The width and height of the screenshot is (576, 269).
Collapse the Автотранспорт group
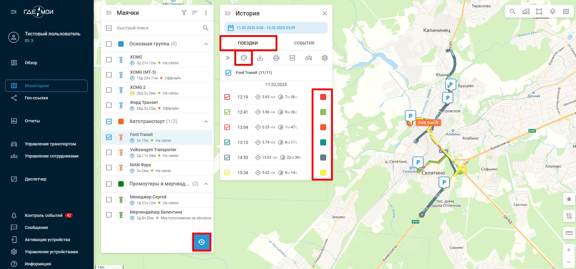206,121
